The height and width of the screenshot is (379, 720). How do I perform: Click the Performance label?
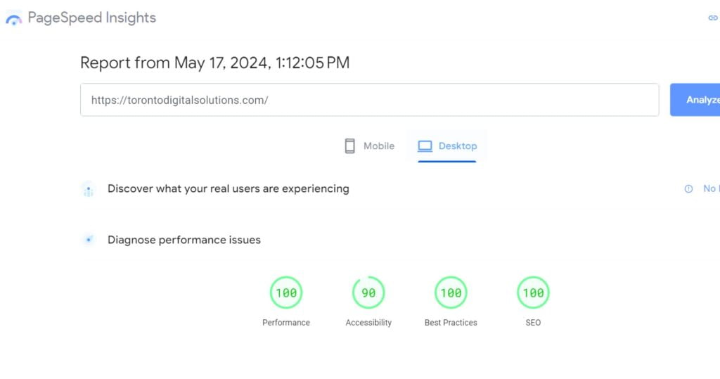[286, 323]
